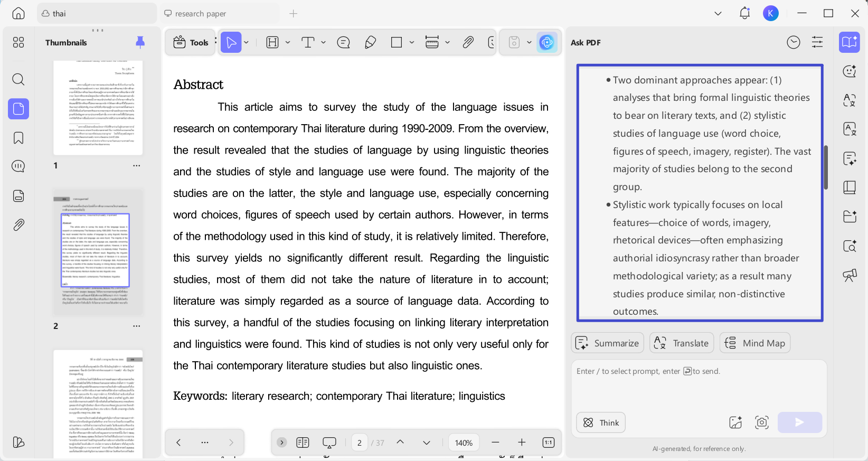868x461 pixels.
Task: Open the translate icon in right sidebar
Action: coord(850,100)
